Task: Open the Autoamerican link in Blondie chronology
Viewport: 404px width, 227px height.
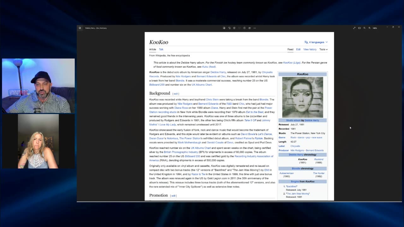Action: tap(286, 173)
